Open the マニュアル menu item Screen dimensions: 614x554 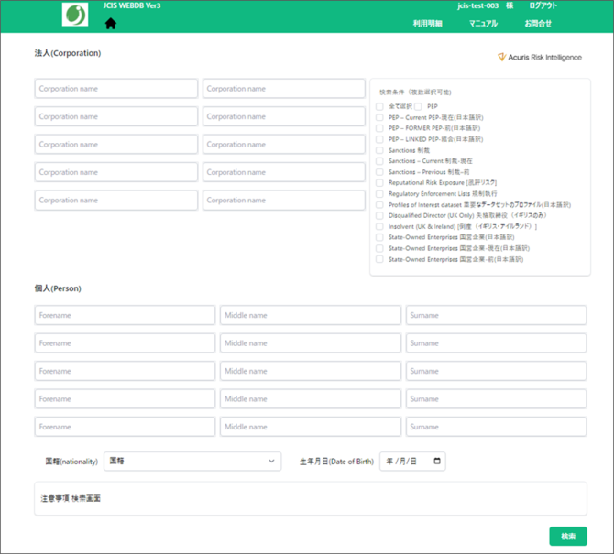pyautogui.click(x=483, y=24)
